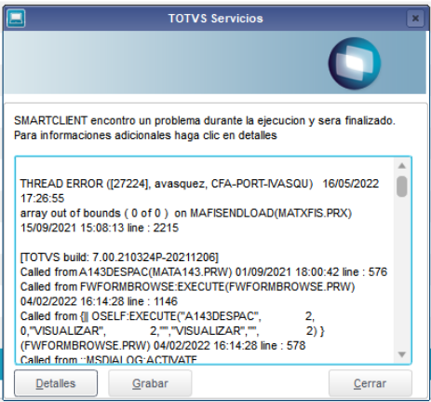Click '15/09/2021 15:08:13 line : 2215' text
431x402 pixels.
click(100, 228)
